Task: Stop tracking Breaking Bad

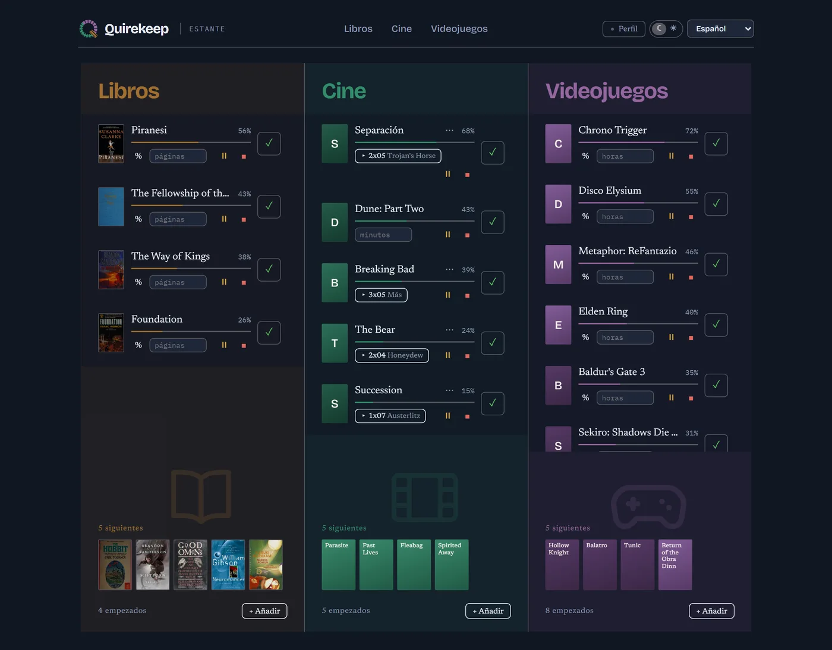Action: (x=467, y=295)
